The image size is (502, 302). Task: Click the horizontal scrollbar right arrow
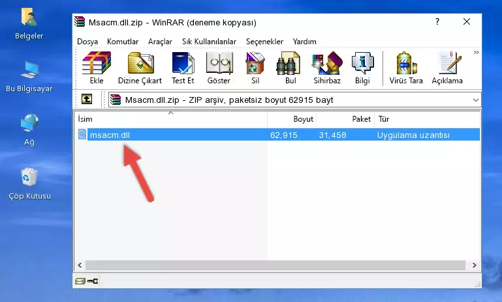475,265
